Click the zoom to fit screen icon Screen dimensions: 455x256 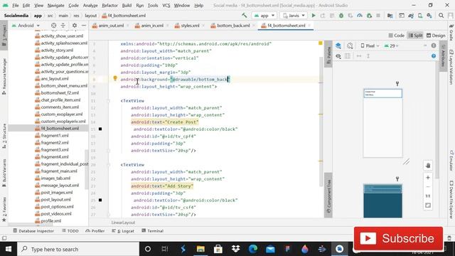(428, 206)
